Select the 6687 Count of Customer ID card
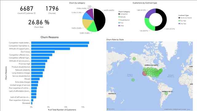 coord(26,10)
